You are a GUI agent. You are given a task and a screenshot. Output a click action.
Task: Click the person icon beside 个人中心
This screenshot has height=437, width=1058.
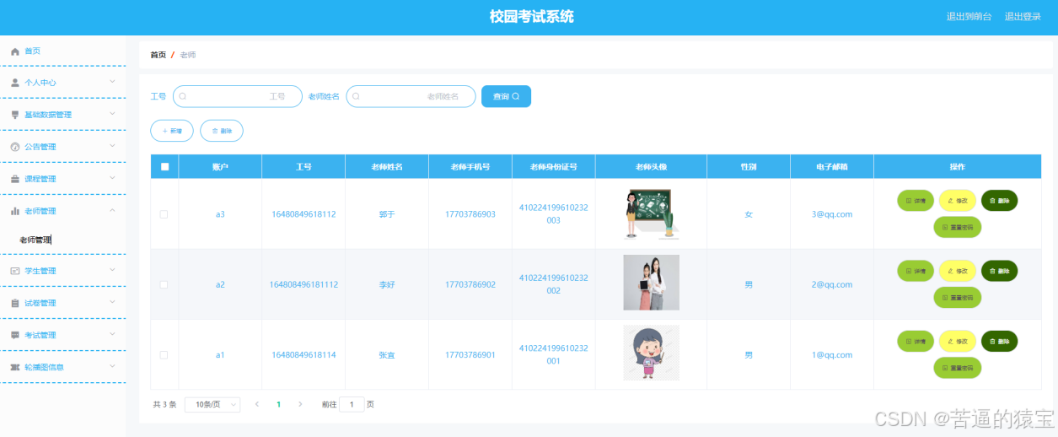click(15, 83)
